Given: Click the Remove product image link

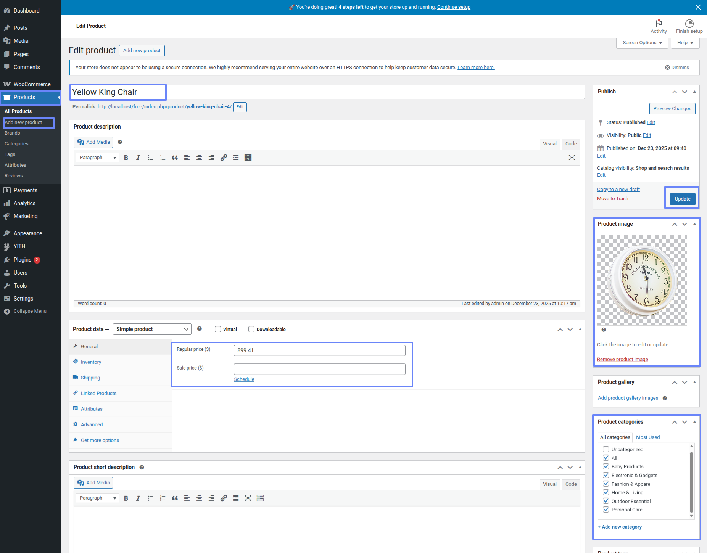Looking at the screenshot, I should click(622, 360).
